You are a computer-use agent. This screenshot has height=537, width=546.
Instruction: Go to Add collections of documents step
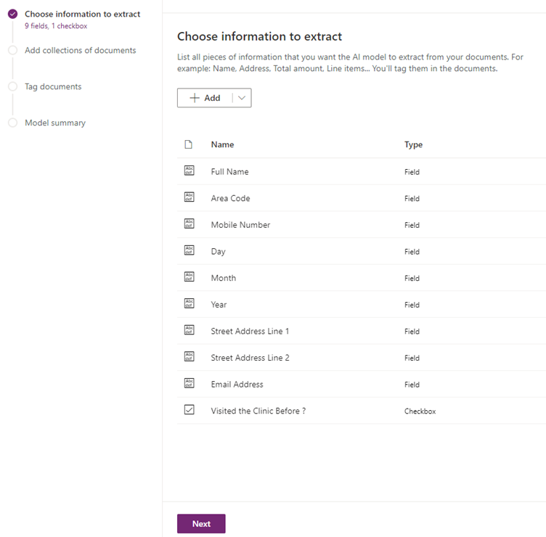(80, 50)
